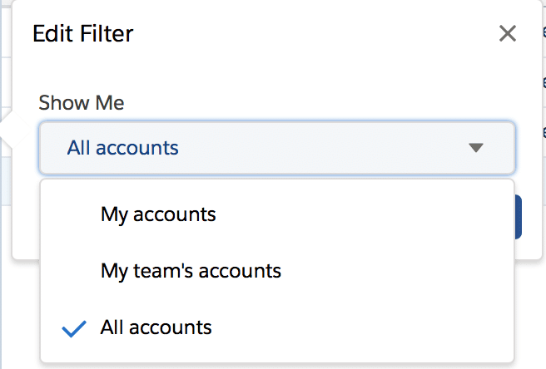Close the Edit Filter panel

pyautogui.click(x=507, y=34)
